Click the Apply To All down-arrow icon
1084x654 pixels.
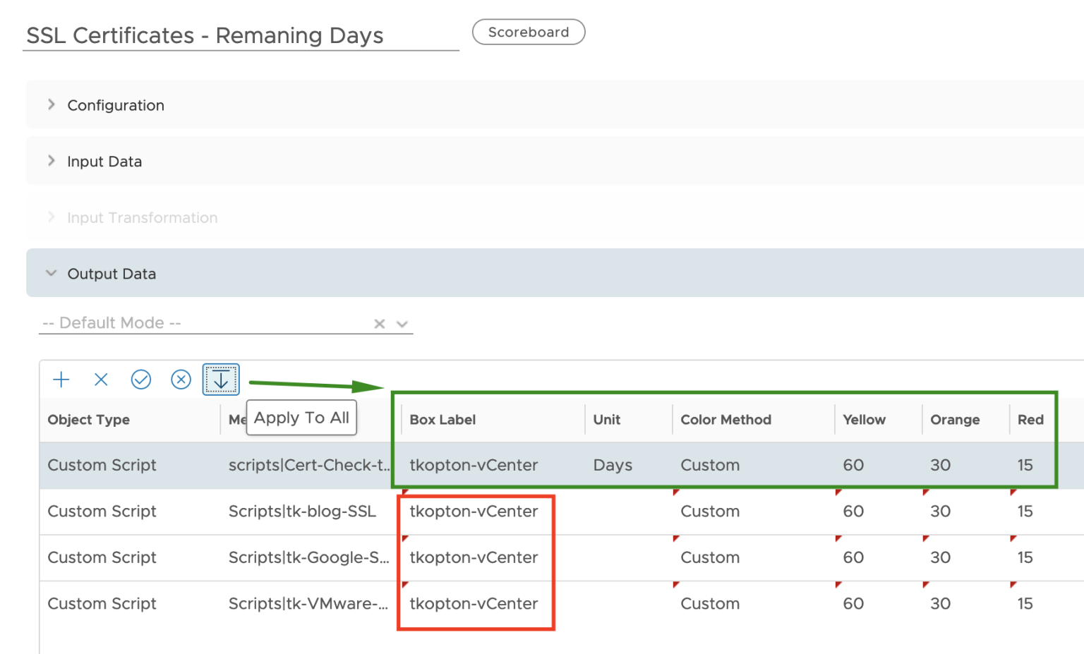[221, 379]
